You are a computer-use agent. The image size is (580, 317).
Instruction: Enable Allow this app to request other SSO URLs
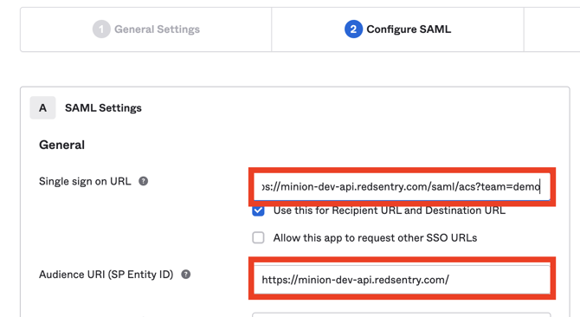(x=258, y=237)
